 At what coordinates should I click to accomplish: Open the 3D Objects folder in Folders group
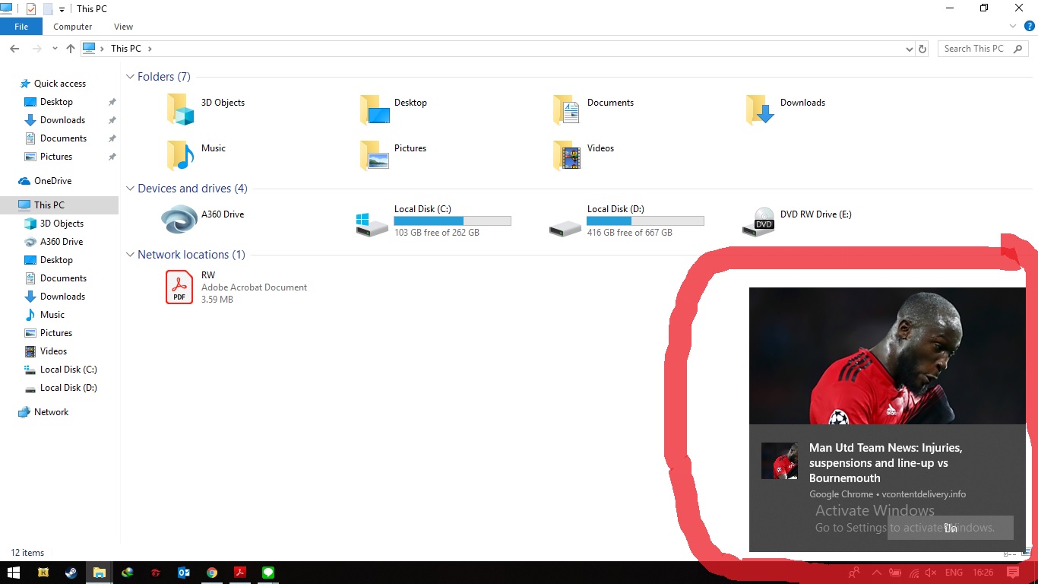pyautogui.click(x=181, y=109)
